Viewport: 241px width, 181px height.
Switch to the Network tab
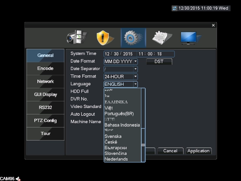pos(45,81)
